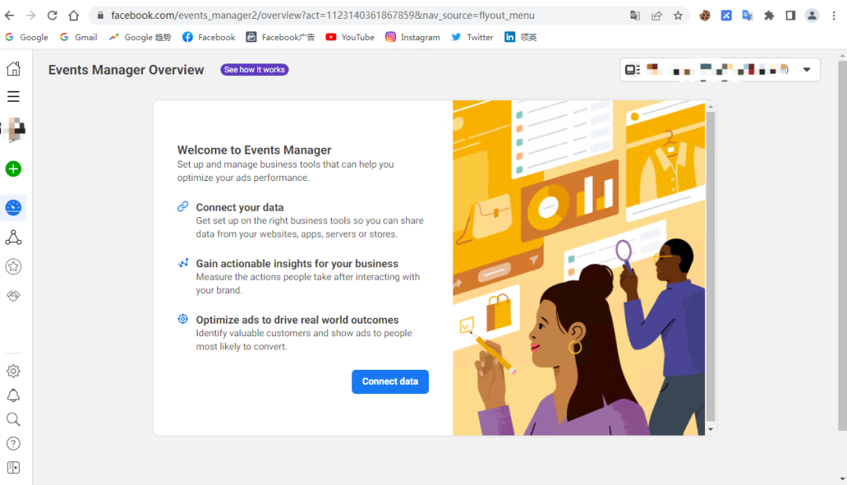The height and width of the screenshot is (485, 847).
Task: Click the Events Manager Overview title
Action: (x=125, y=70)
